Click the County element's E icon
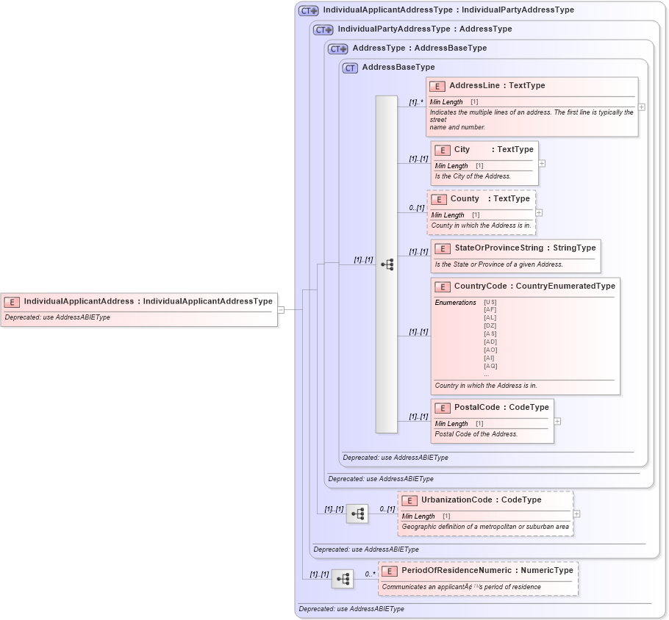Viewport: 669px width, 620px height. click(439, 199)
